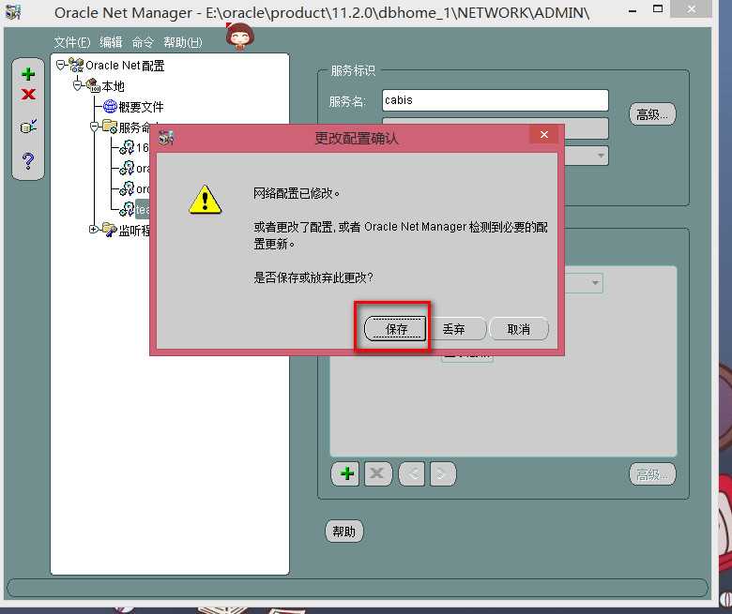The width and height of the screenshot is (732, 614).
Task: Click the green plus create icon in left toolbar
Action: 28,74
